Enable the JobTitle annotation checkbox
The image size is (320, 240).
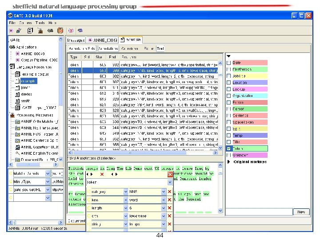(229, 76)
